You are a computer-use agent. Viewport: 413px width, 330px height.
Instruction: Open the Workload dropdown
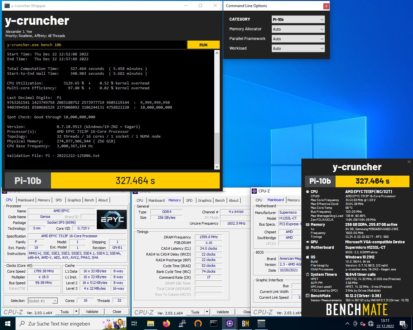point(298,48)
